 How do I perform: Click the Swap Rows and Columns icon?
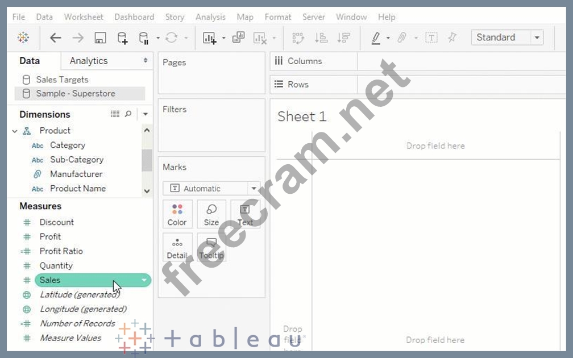[x=298, y=38]
